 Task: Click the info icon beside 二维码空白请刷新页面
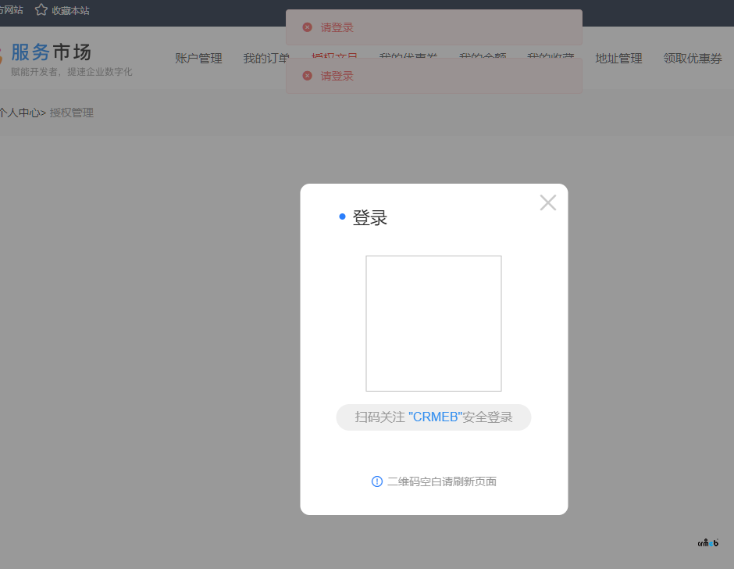point(377,481)
